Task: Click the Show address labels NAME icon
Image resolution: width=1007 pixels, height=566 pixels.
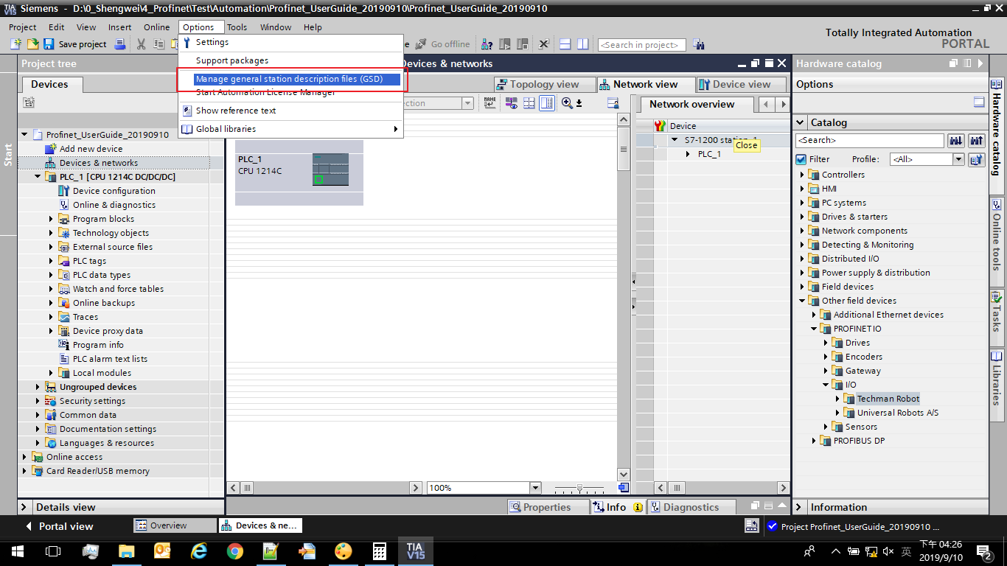Action: click(490, 103)
